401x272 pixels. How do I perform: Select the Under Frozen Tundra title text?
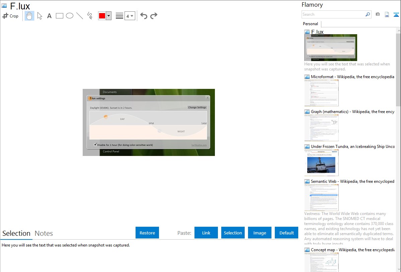[x=353, y=146]
